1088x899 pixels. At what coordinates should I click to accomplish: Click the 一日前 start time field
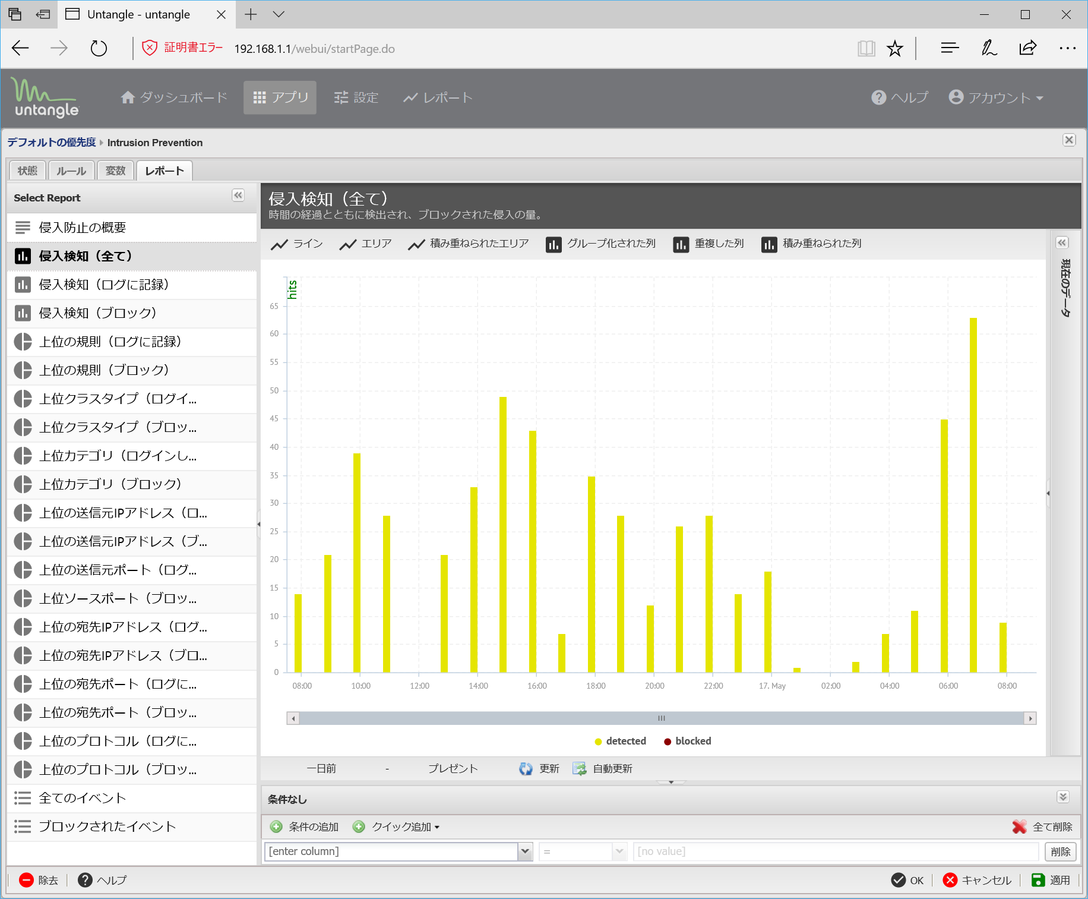321,769
